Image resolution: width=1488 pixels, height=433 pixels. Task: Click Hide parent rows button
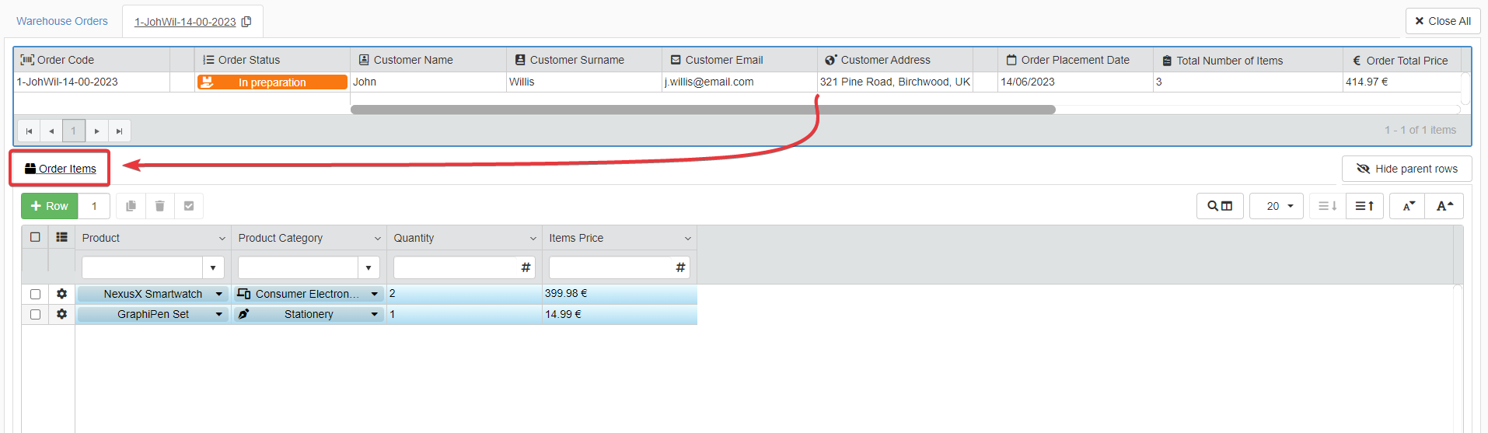click(x=1406, y=169)
